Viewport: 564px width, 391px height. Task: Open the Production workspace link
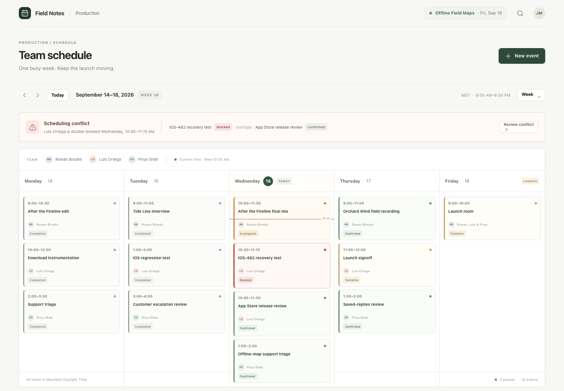click(87, 13)
